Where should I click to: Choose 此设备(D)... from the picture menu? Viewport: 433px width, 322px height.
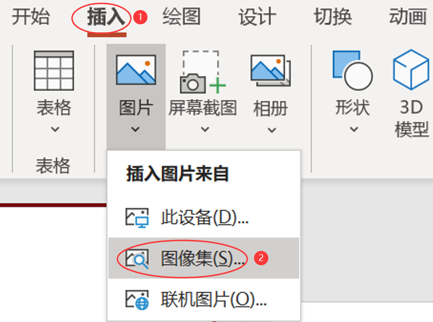tap(204, 218)
